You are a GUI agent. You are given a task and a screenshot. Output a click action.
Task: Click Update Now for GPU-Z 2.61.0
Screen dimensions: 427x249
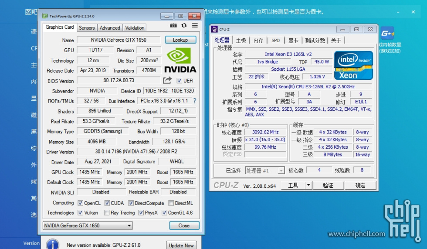[x=181, y=245]
